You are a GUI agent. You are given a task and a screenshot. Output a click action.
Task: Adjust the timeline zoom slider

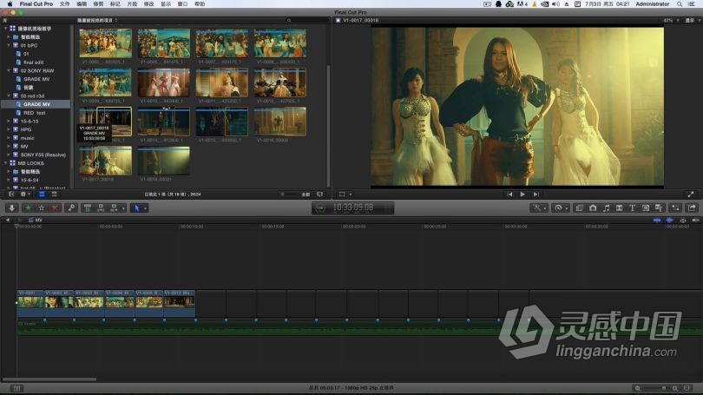point(656,388)
